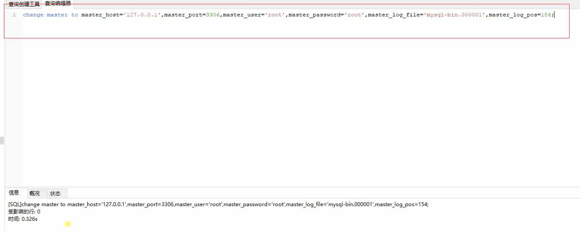Select the 查询编辑器 tab
The height and width of the screenshot is (232, 580).
pos(58,3)
